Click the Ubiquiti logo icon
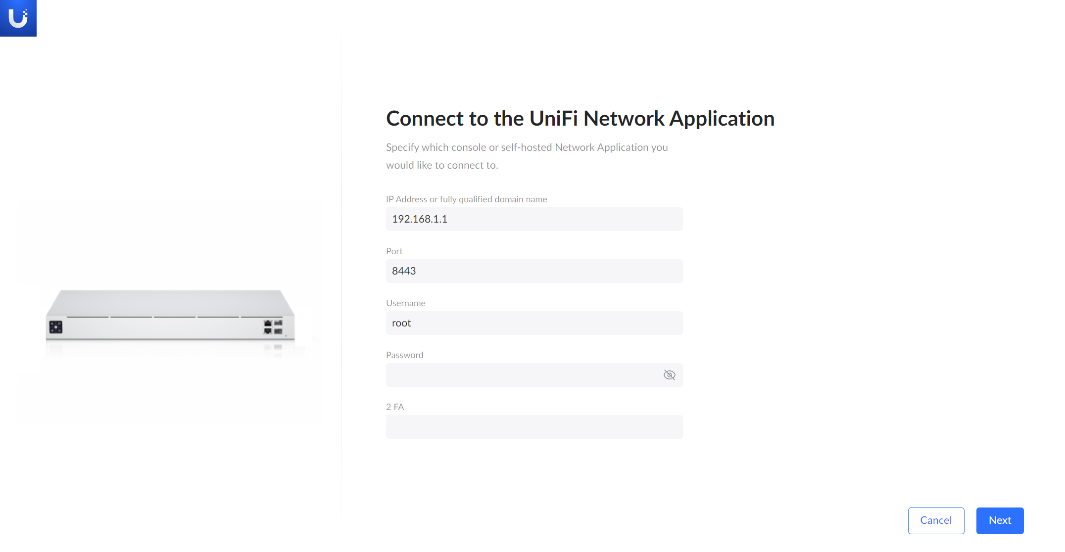Screen dimensions: 1065x552 [18, 18]
